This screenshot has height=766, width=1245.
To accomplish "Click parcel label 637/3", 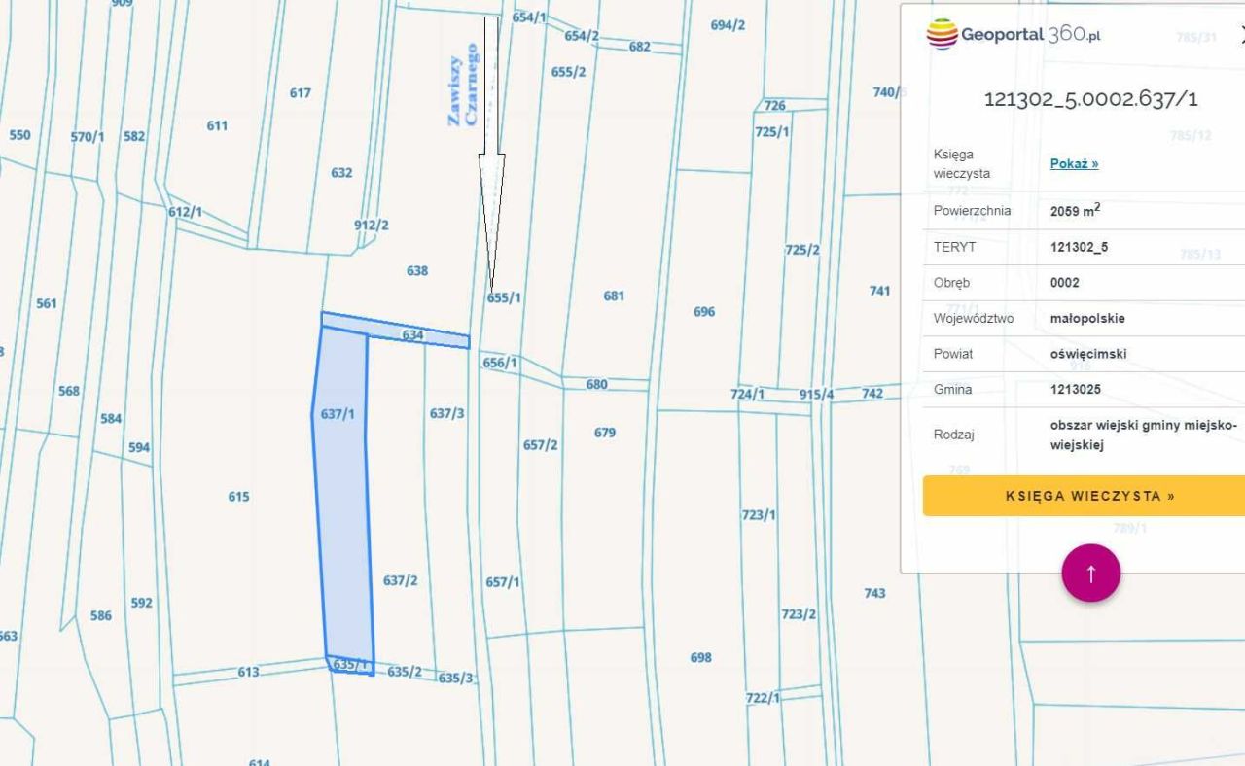I will click(x=447, y=413).
